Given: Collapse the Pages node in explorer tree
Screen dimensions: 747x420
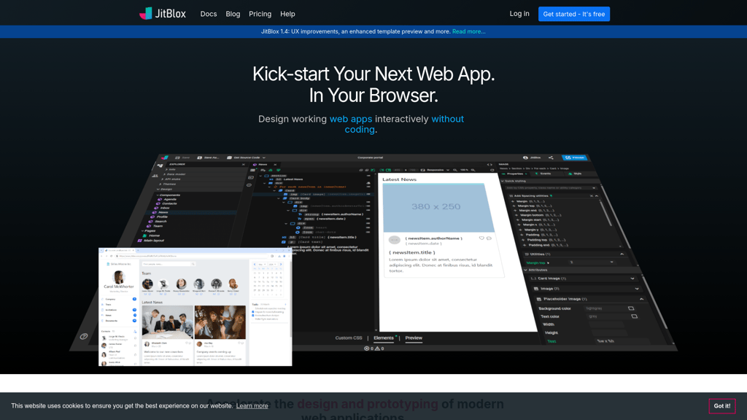Looking at the screenshot, I should [142, 231].
